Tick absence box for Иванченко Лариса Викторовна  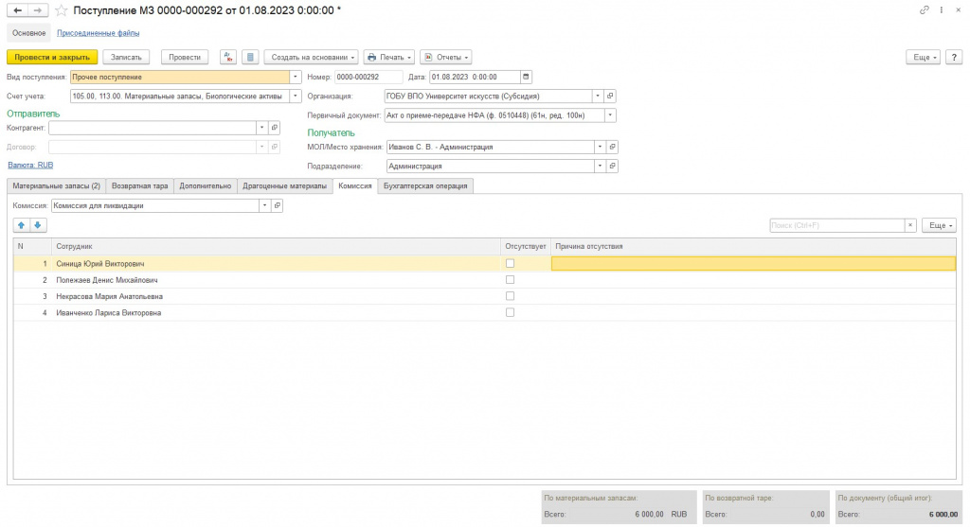coord(510,312)
